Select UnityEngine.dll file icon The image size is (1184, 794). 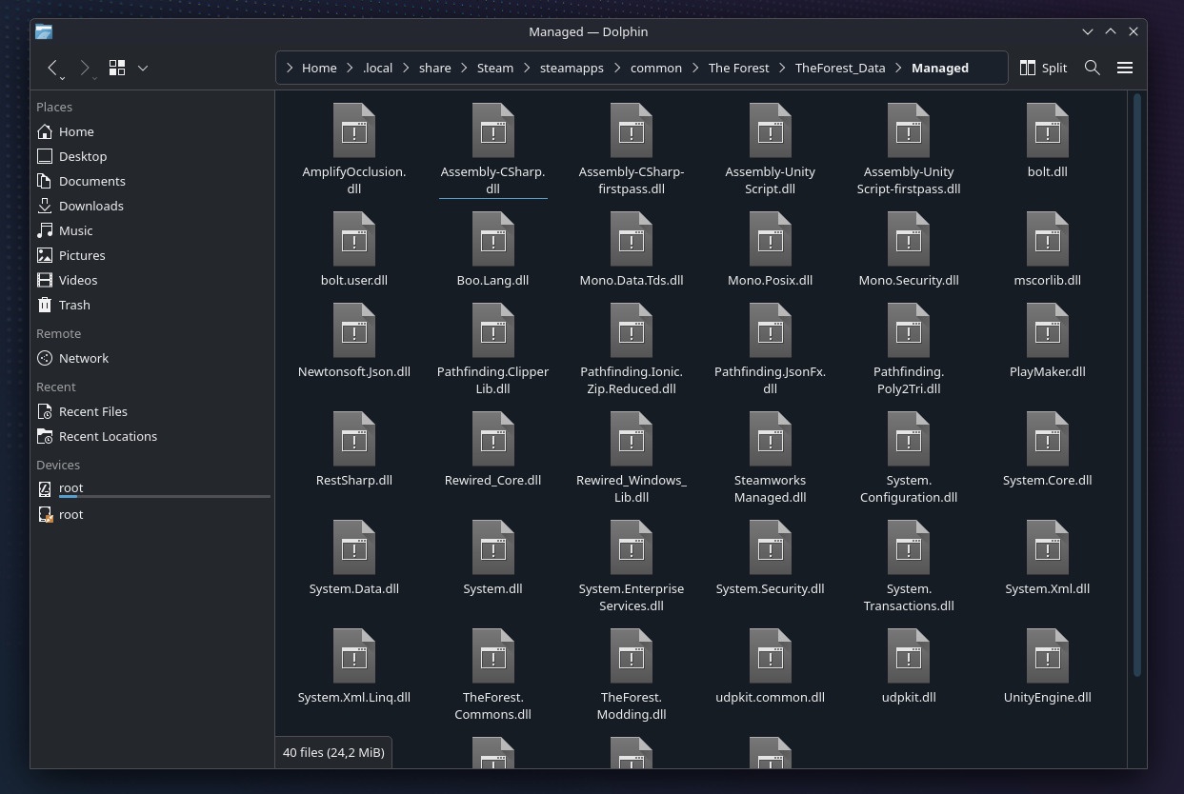pos(1048,656)
